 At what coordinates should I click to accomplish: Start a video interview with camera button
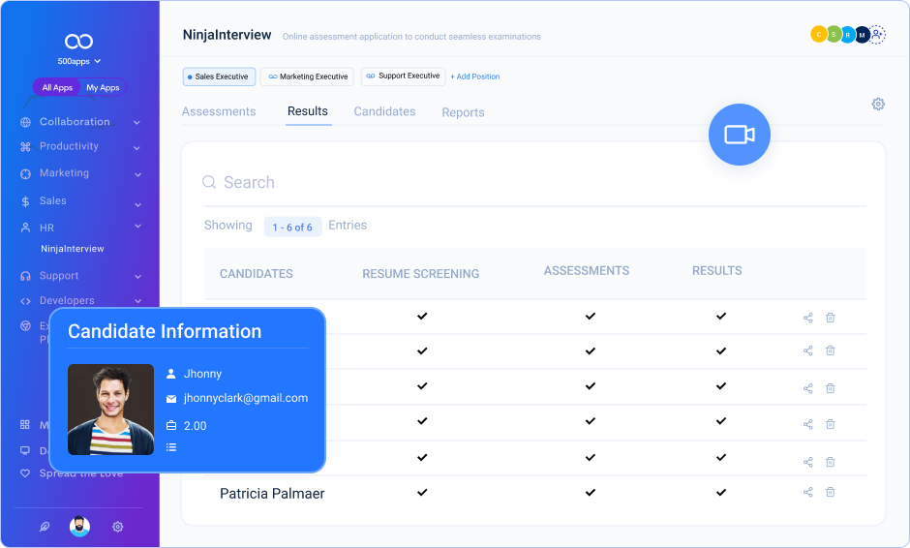pos(739,135)
